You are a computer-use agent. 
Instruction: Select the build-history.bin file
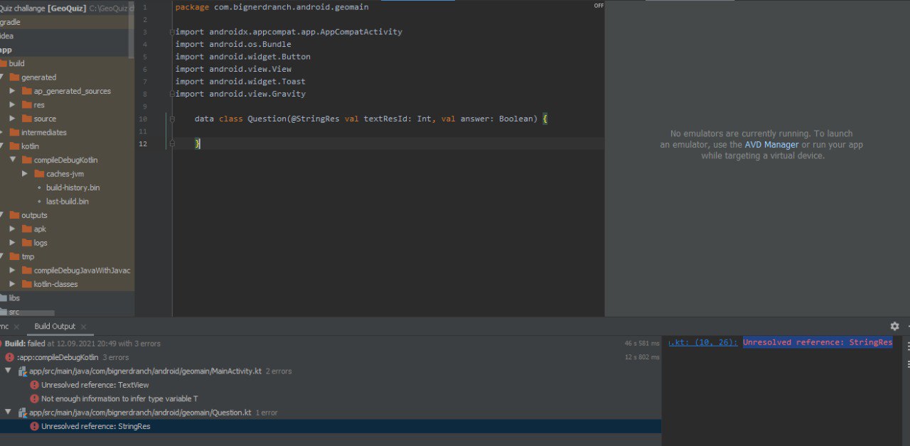[73, 187]
